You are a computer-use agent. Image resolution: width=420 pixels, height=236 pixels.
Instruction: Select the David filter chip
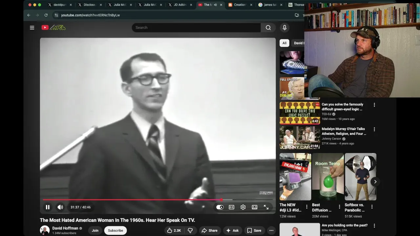pyautogui.click(x=298, y=43)
